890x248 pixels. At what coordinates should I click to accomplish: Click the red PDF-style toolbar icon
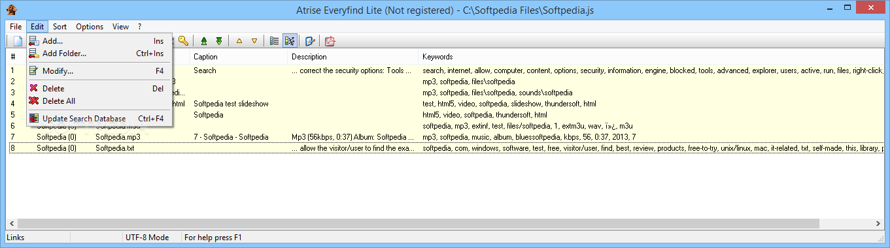[330, 41]
